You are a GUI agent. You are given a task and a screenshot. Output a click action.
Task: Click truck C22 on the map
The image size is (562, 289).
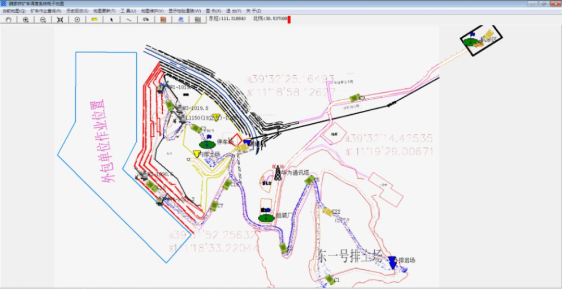click(328, 212)
